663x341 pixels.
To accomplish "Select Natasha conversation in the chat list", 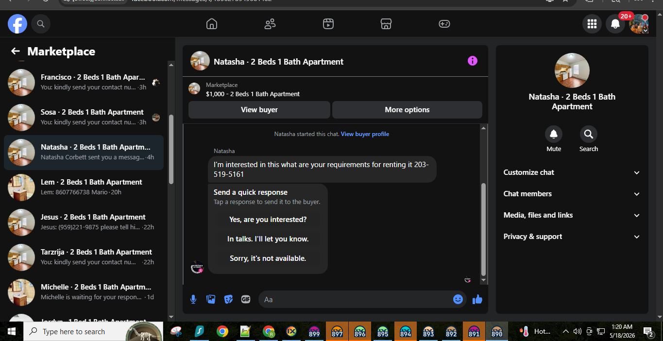I will [x=84, y=152].
